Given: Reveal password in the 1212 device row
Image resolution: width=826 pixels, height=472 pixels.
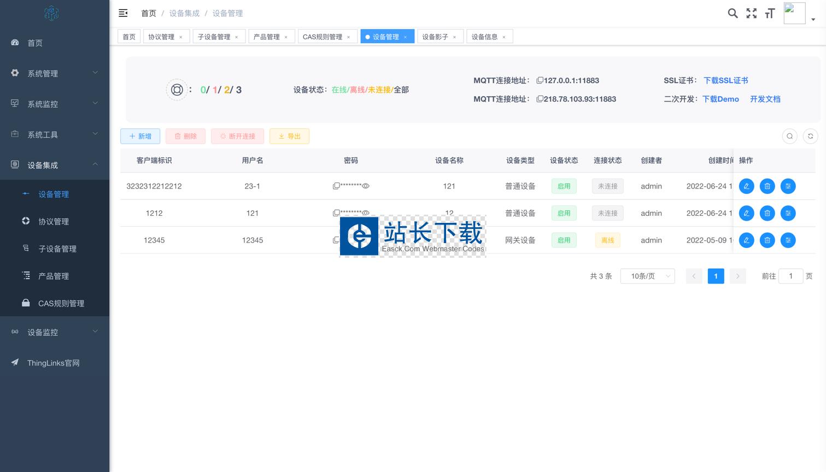Looking at the screenshot, I should click(366, 213).
